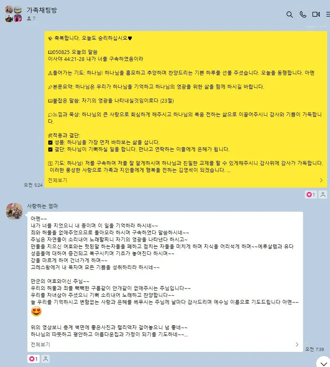This screenshot has height=367, width=330.
Task: Open 사랑하는 엄마 profile picture
Action: (x=14, y=211)
